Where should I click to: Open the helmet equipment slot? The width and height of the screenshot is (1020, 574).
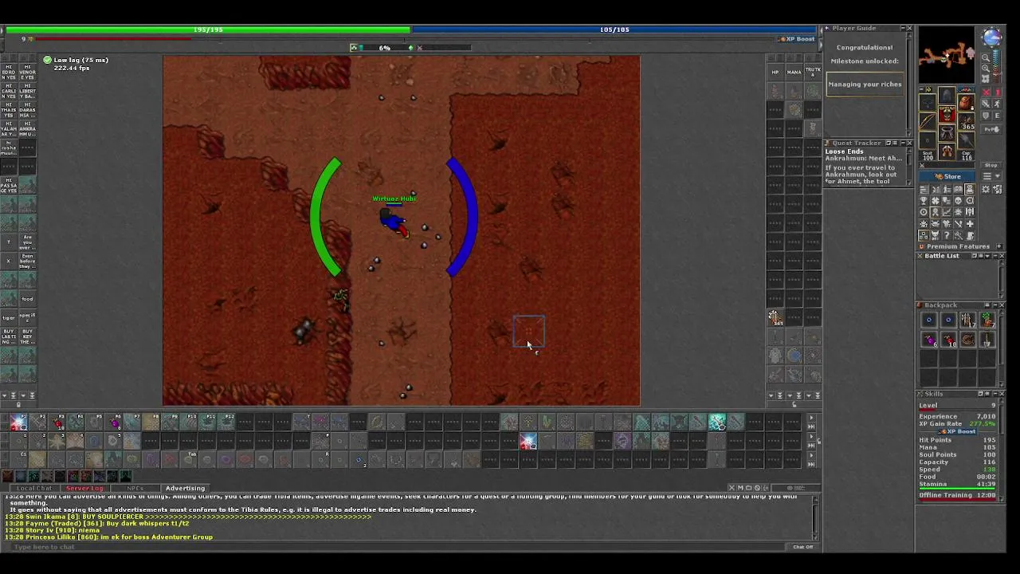pos(947,95)
